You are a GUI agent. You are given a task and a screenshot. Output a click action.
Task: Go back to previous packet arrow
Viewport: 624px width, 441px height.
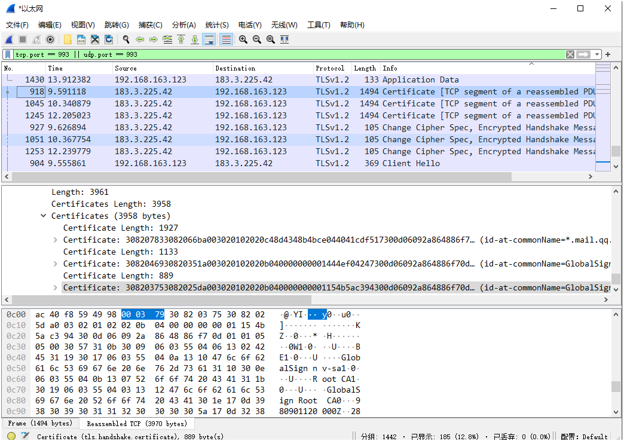coord(140,39)
